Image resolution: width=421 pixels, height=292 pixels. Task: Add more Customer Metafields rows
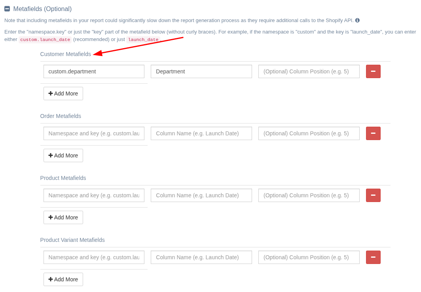tap(63, 94)
